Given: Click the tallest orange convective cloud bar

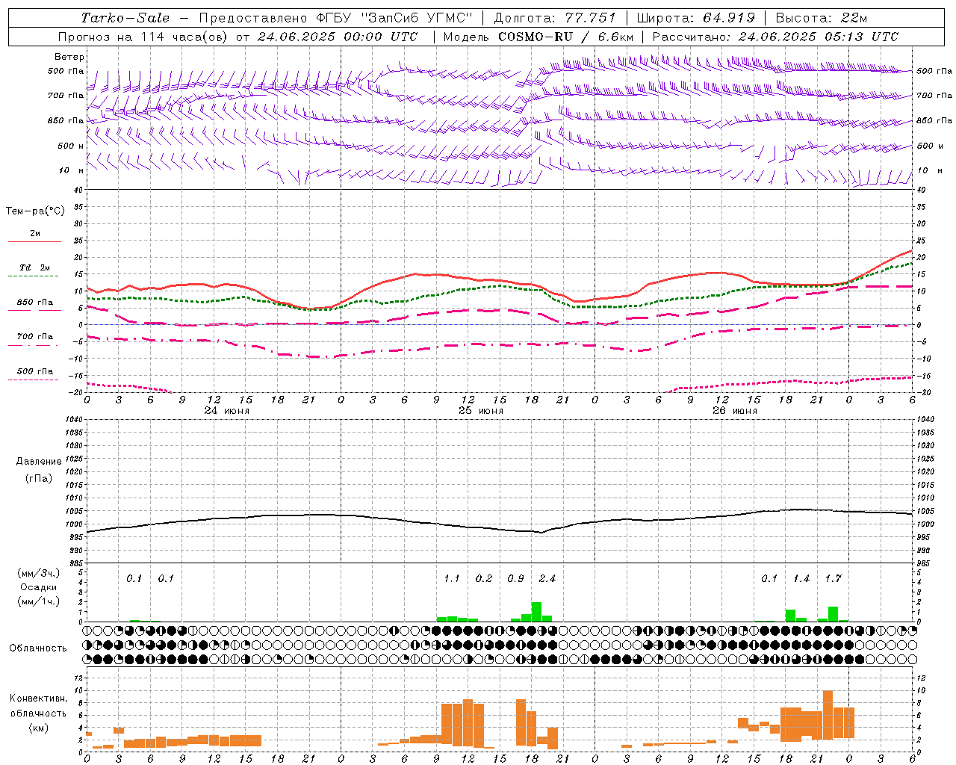Looking at the screenshot, I should point(828,715).
